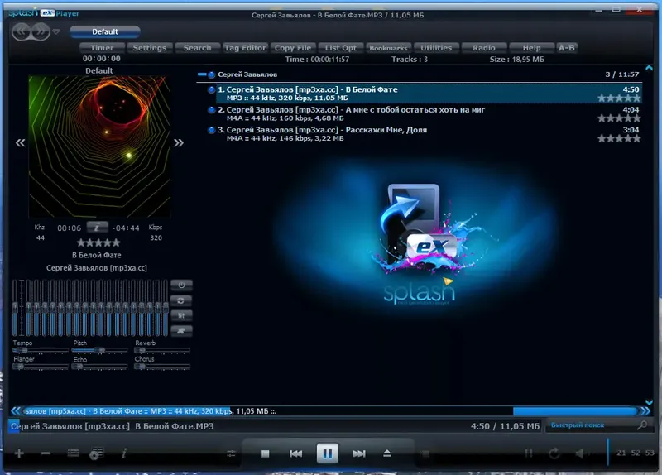662x475 pixels.
Task: Select track 3 Расскажи Мне, Доля
Action: [x=429, y=134]
